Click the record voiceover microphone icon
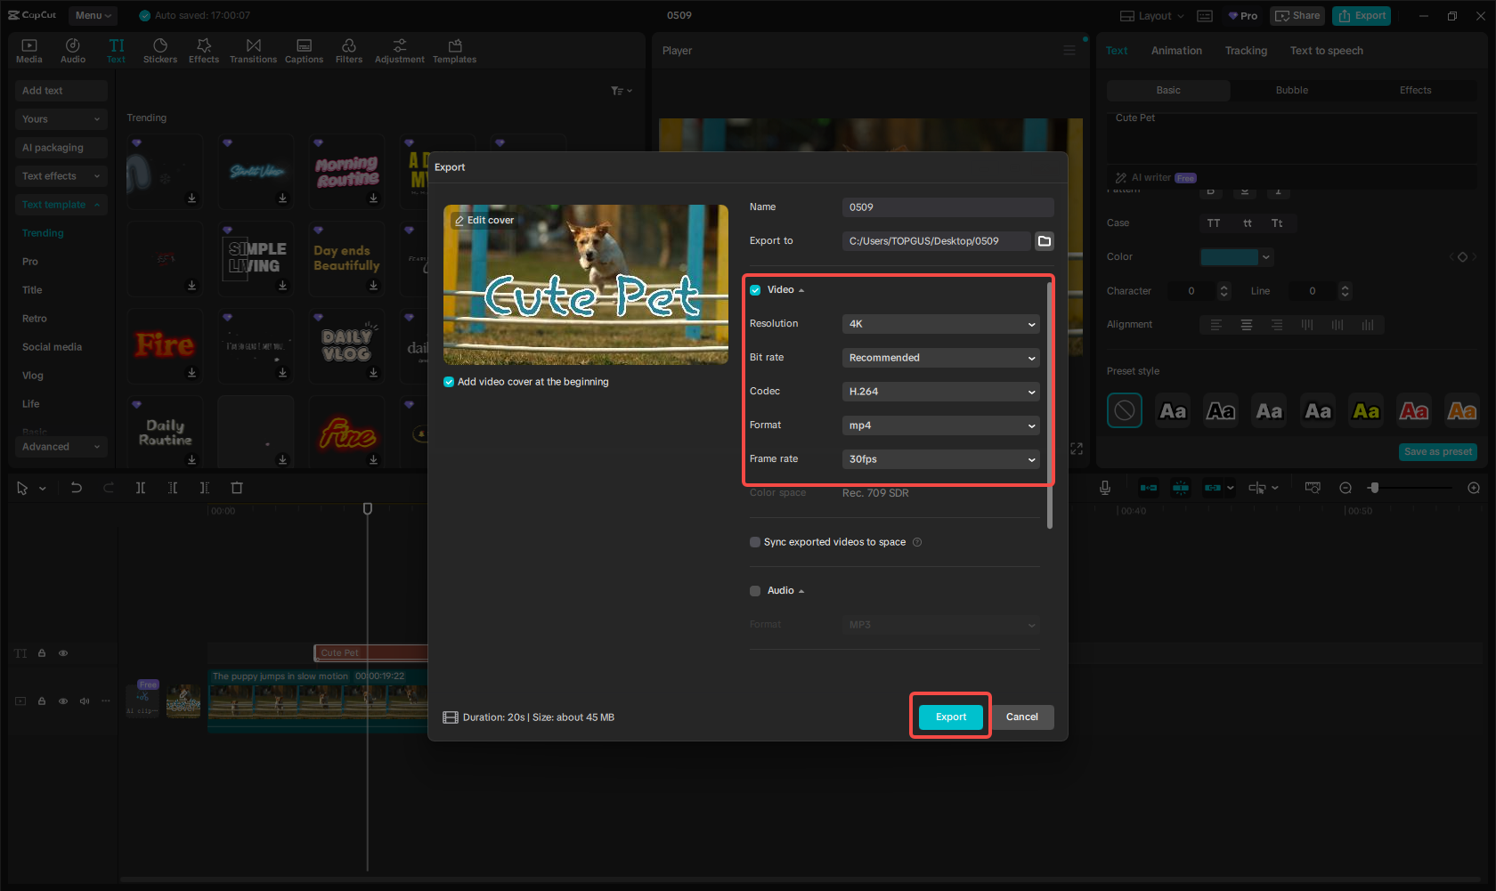1496x891 pixels. click(1105, 488)
